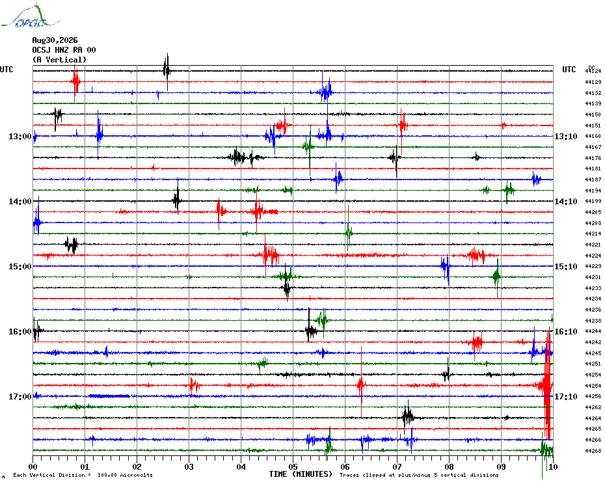Click minute label "05" on time axis

click(x=293, y=467)
